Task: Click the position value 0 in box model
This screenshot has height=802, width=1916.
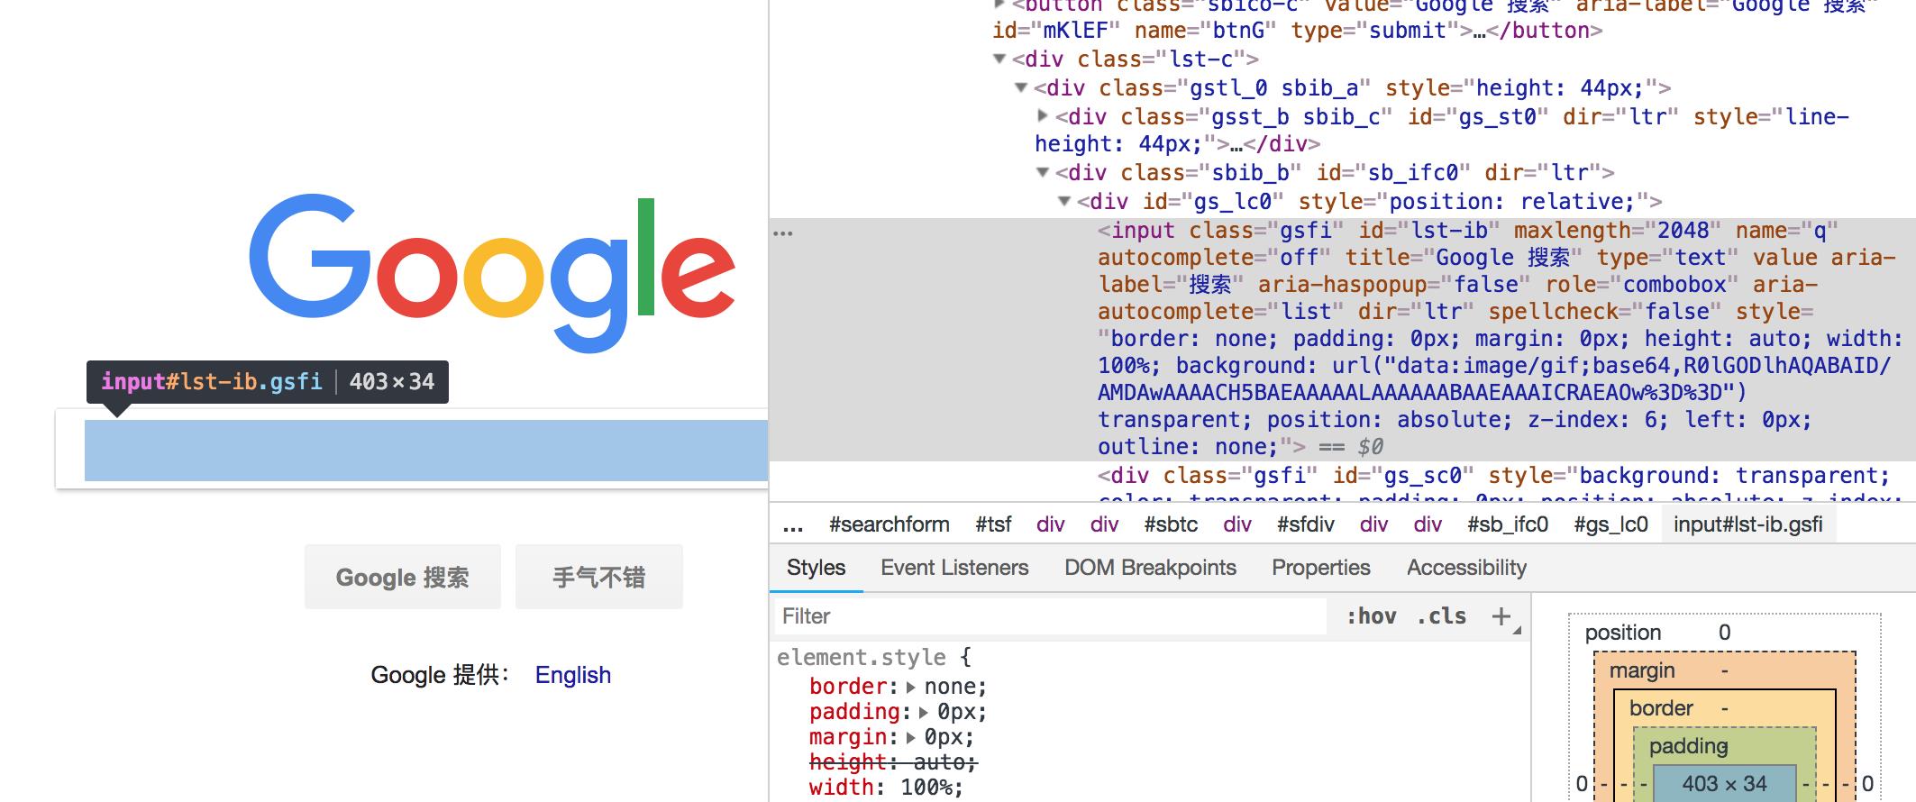Action: 1724,633
